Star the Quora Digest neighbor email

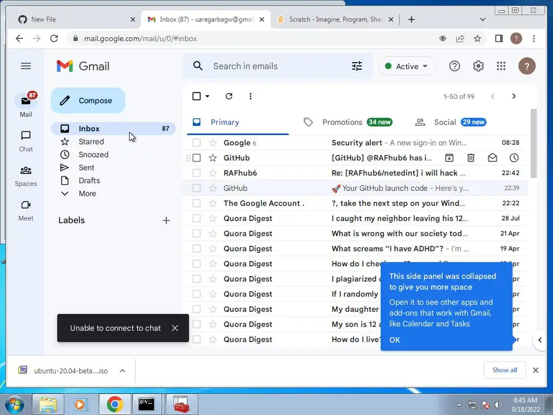[x=213, y=218]
